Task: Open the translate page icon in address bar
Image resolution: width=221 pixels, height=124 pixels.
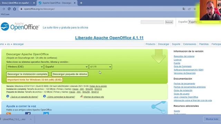Action: point(184,9)
